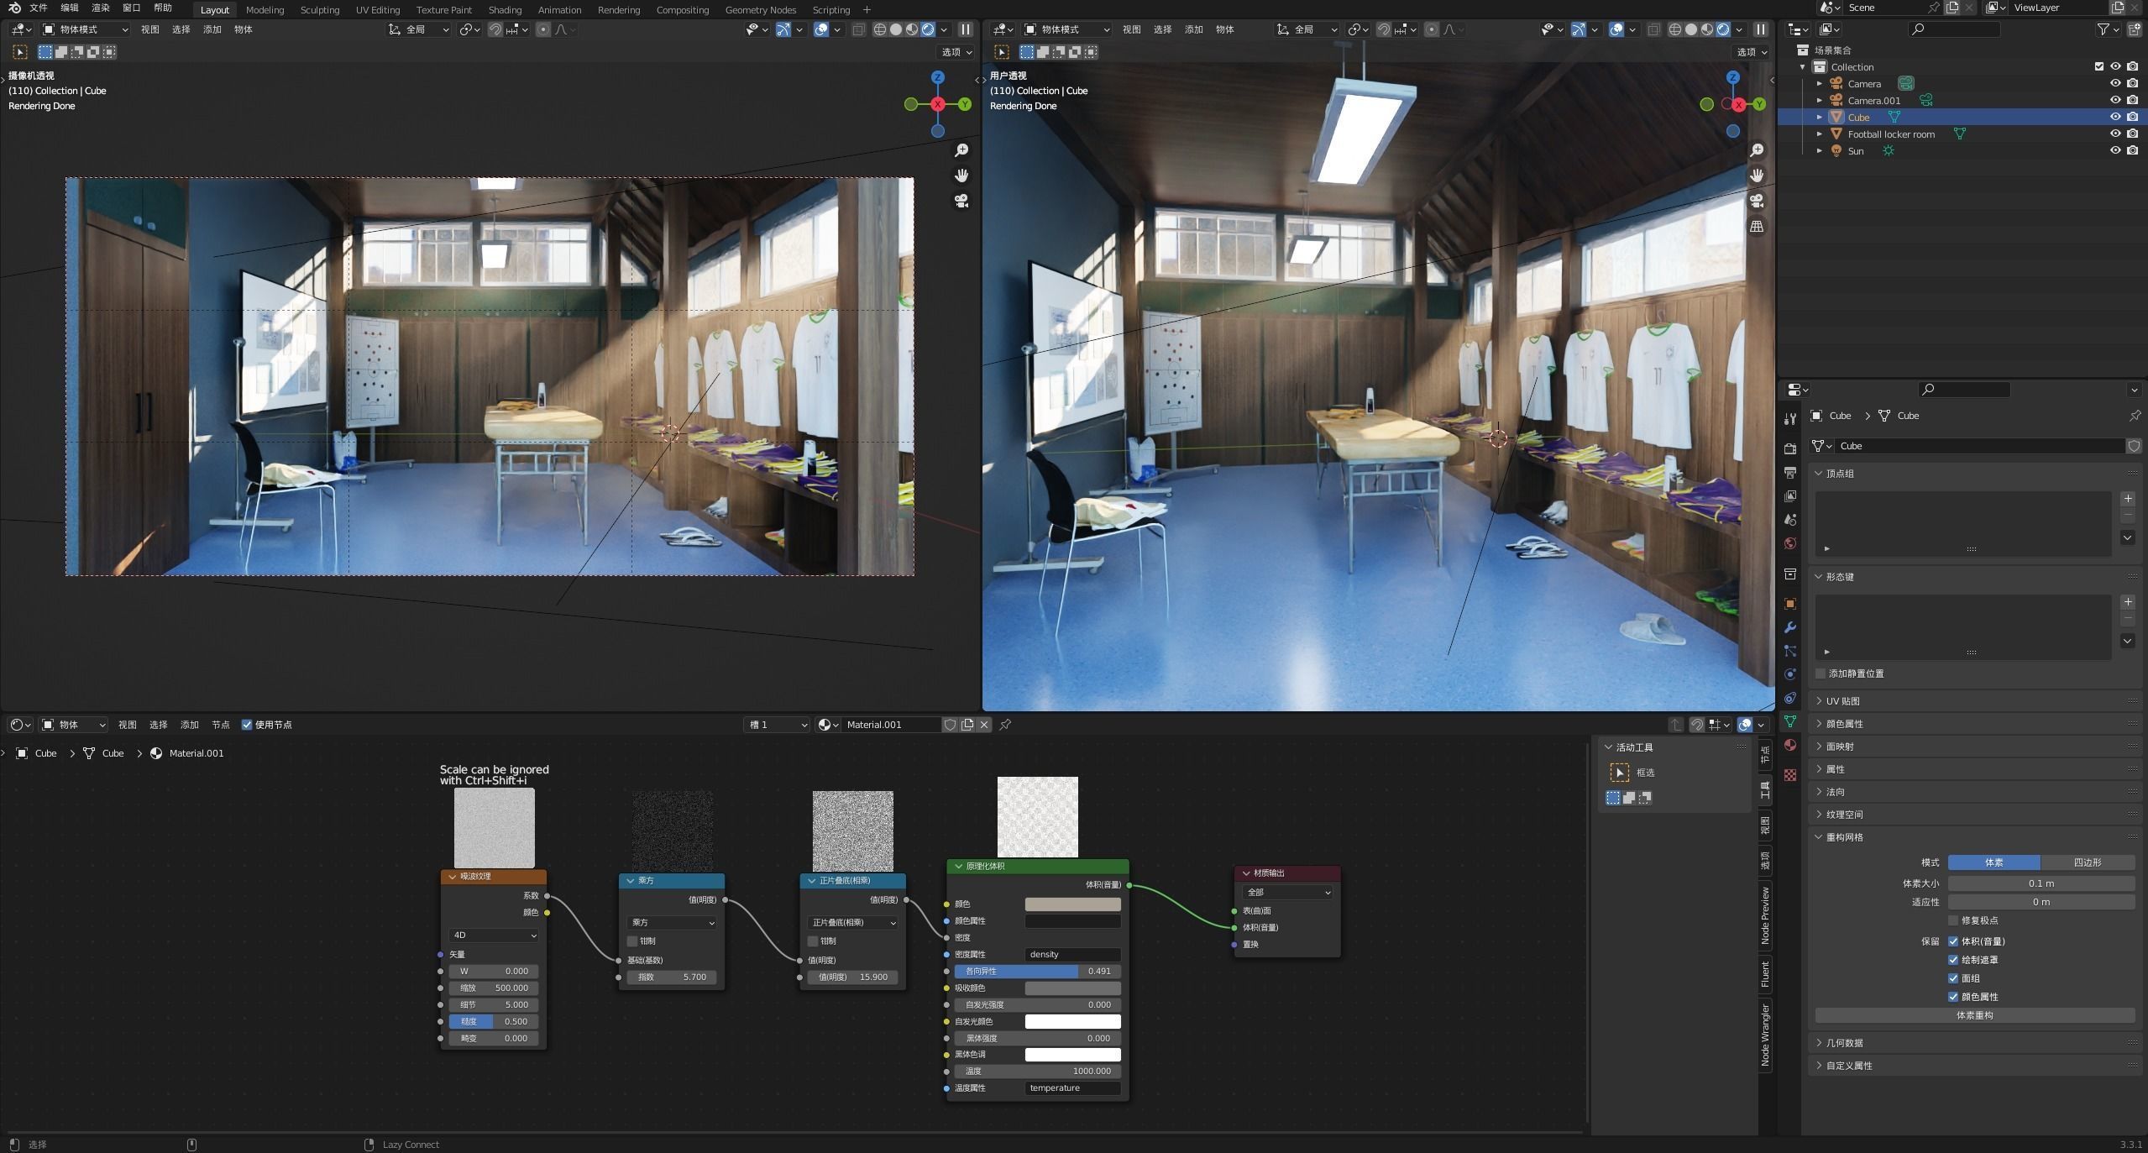Viewport: 2148px width, 1153px height.
Task: Select wireframe shading in the right viewport header
Action: (1674, 29)
